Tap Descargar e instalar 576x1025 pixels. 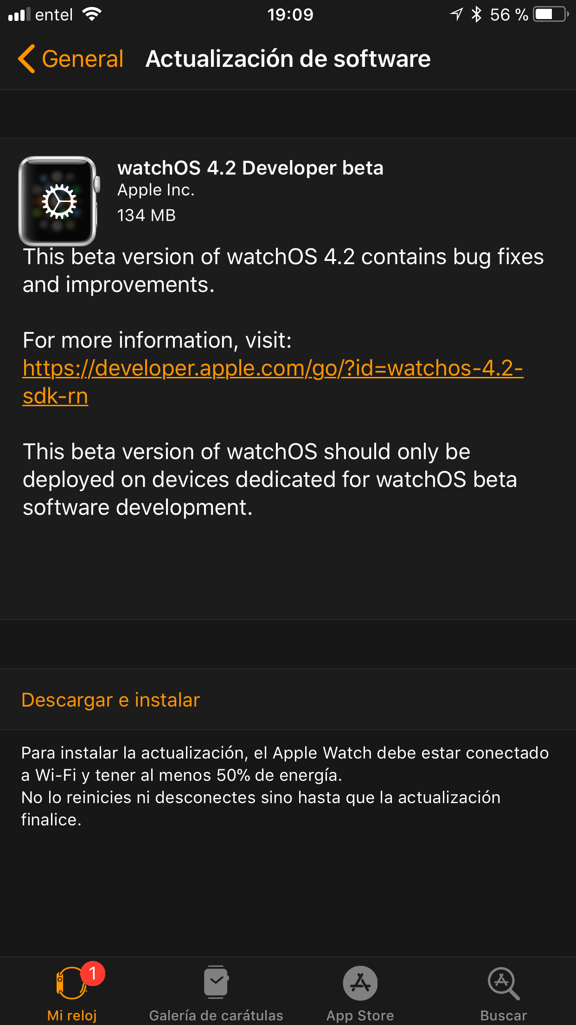[110, 700]
